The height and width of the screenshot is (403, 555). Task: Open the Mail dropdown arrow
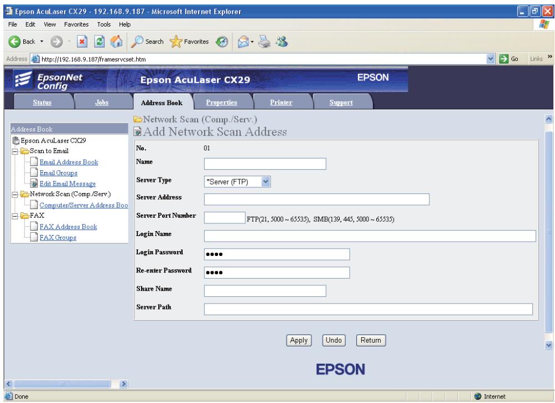(252, 41)
